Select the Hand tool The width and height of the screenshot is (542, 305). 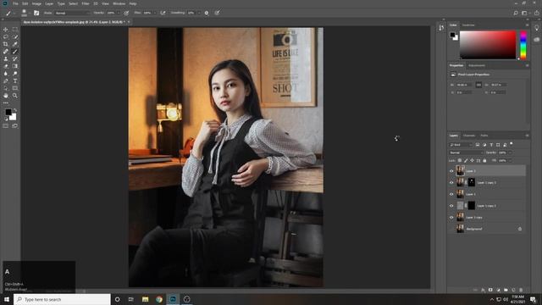(6, 96)
